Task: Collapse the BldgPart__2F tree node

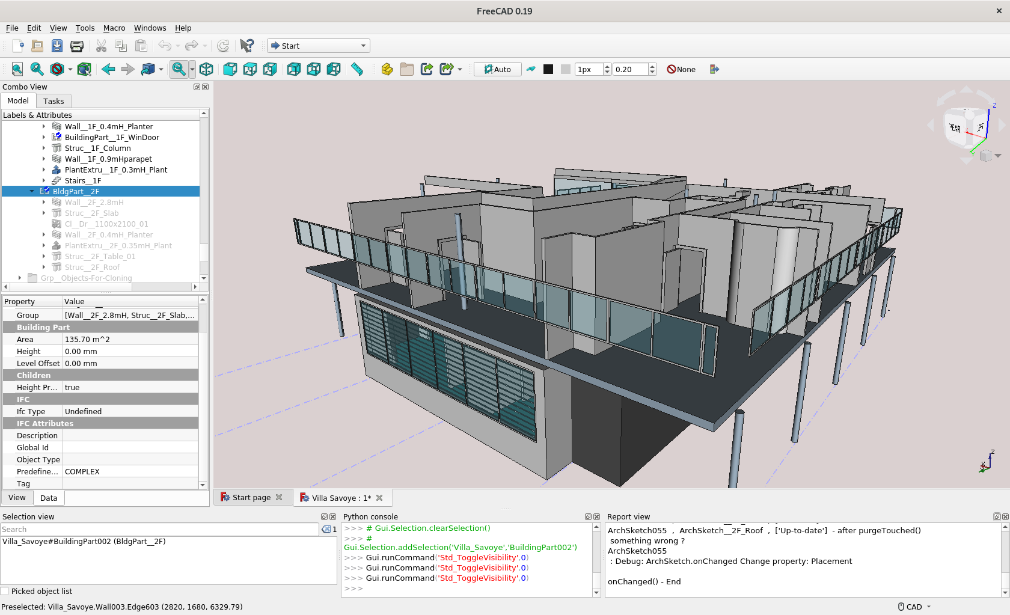Action: (32, 191)
